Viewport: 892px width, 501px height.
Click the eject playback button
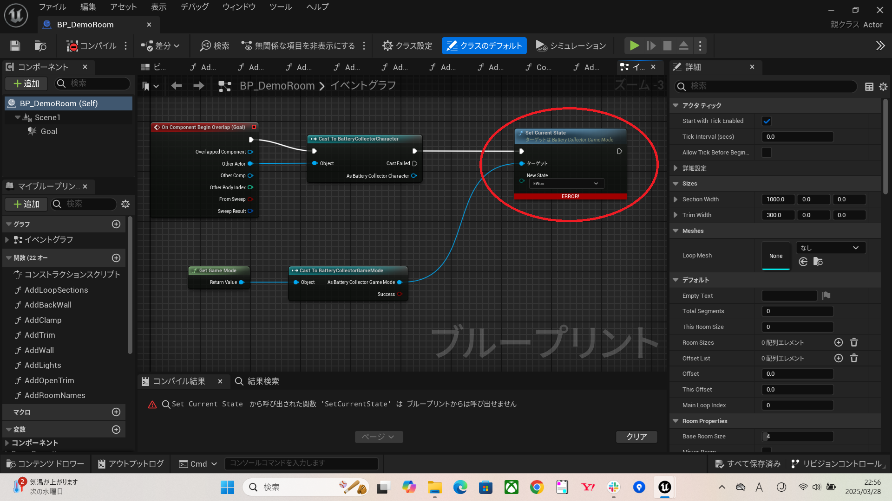pos(683,45)
